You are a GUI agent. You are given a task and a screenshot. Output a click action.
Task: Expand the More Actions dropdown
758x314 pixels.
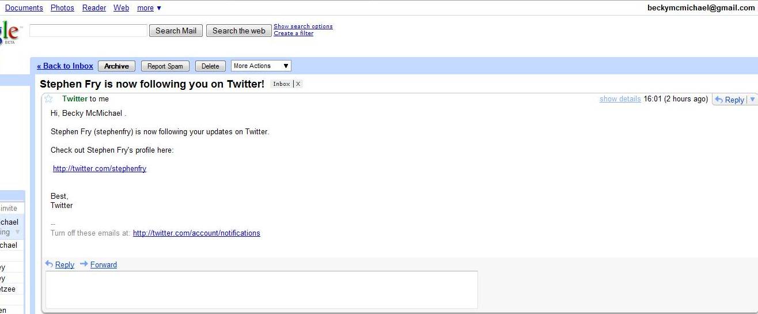pyautogui.click(x=261, y=66)
